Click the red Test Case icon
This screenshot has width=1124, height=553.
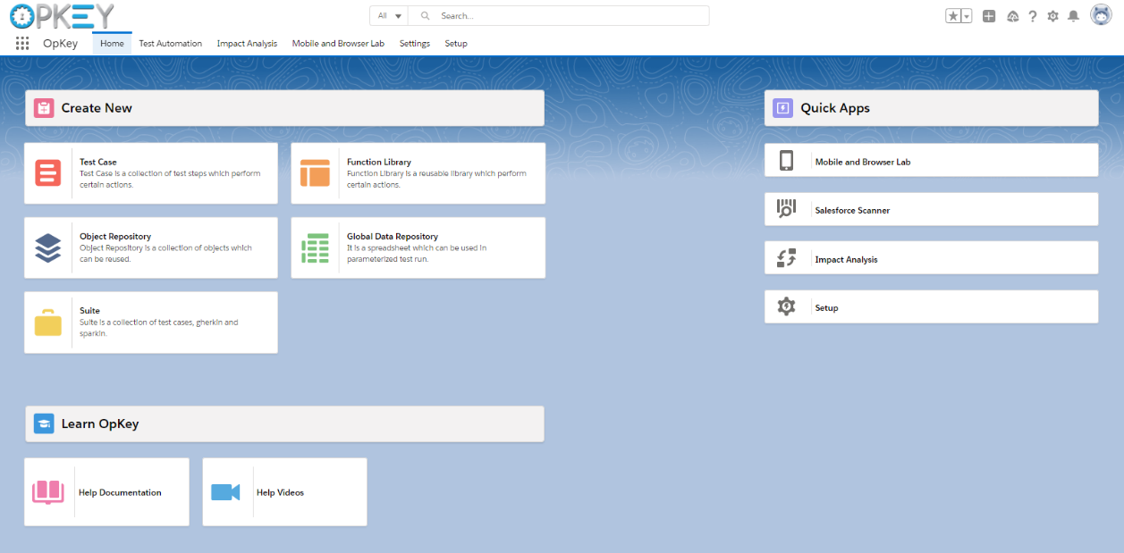coord(48,172)
